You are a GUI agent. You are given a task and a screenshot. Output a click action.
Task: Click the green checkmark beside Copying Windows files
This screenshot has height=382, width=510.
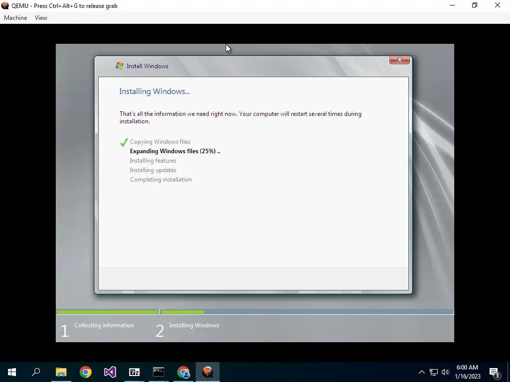124,142
